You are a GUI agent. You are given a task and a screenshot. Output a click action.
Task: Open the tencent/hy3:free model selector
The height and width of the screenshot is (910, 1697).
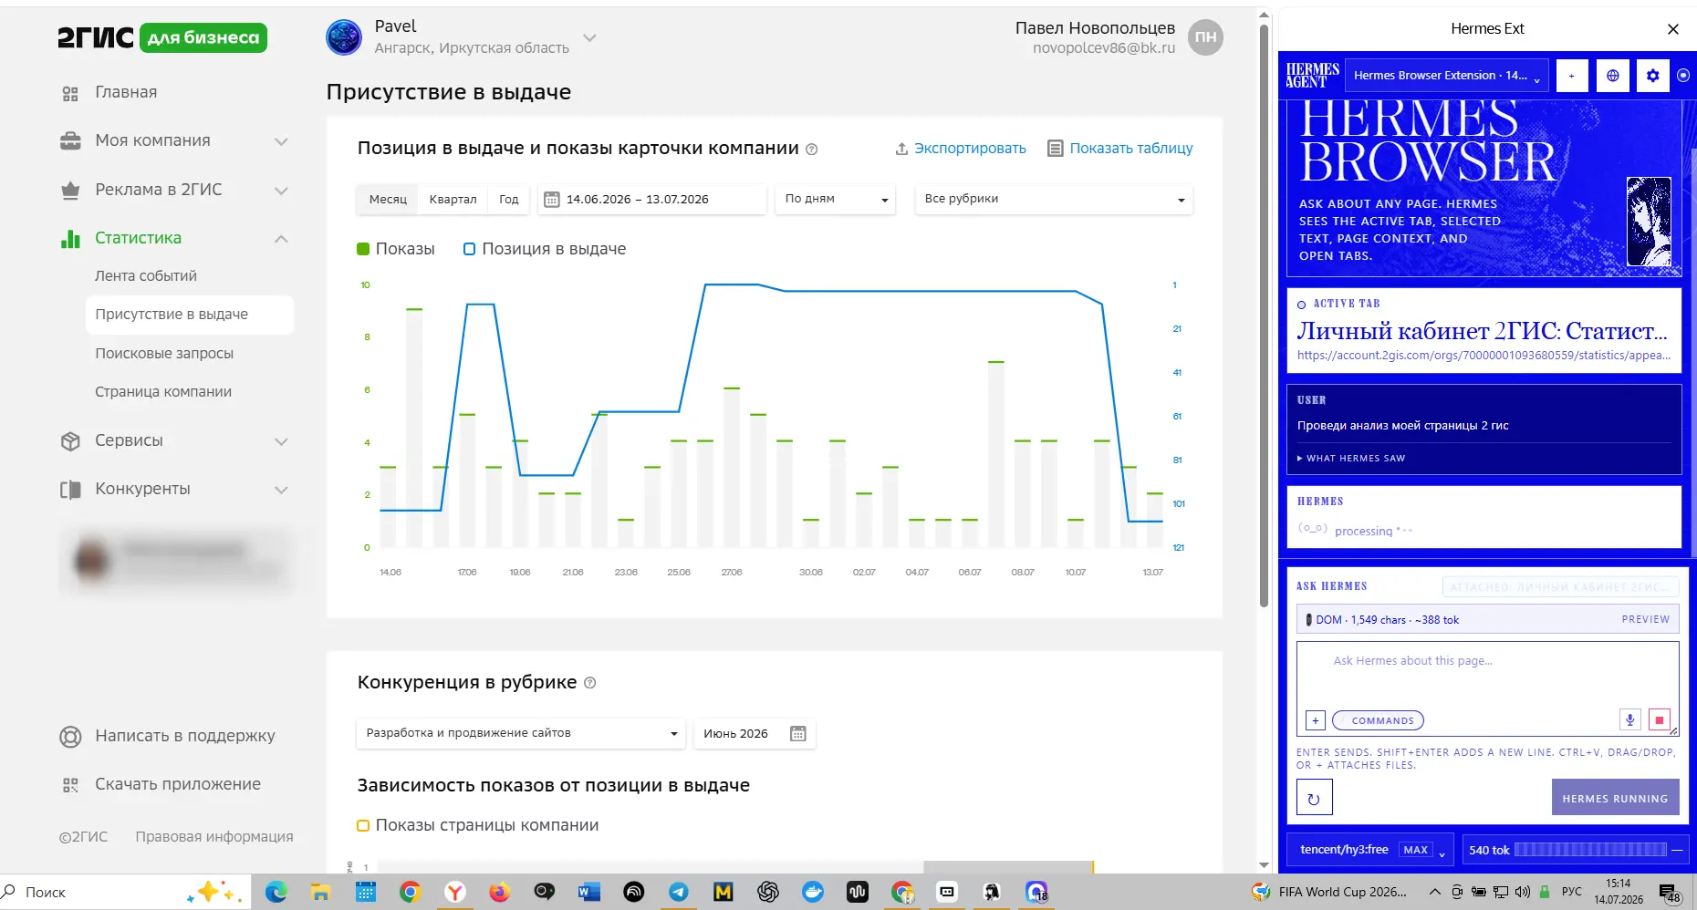(x=1372, y=850)
